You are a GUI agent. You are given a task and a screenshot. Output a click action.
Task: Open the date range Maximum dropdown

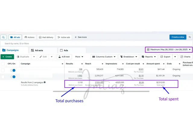point(169,50)
